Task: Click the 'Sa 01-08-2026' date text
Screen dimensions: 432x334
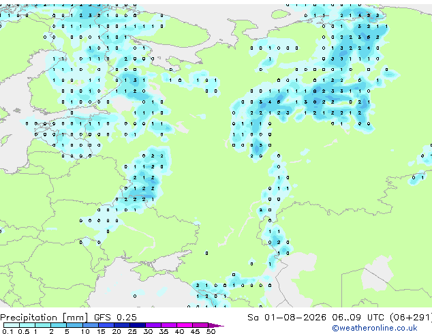Action: pyautogui.click(x=287, y=317)
